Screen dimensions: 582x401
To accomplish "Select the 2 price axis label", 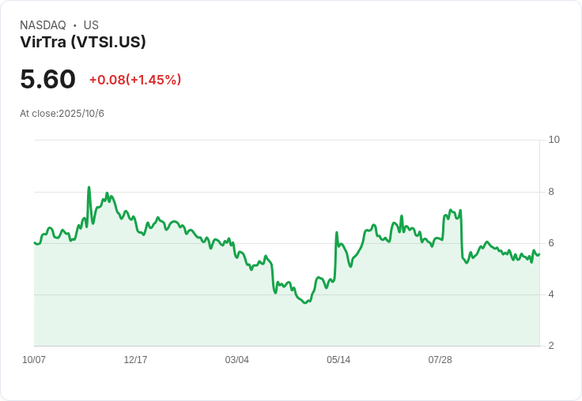I will click(x=551, y=346).
